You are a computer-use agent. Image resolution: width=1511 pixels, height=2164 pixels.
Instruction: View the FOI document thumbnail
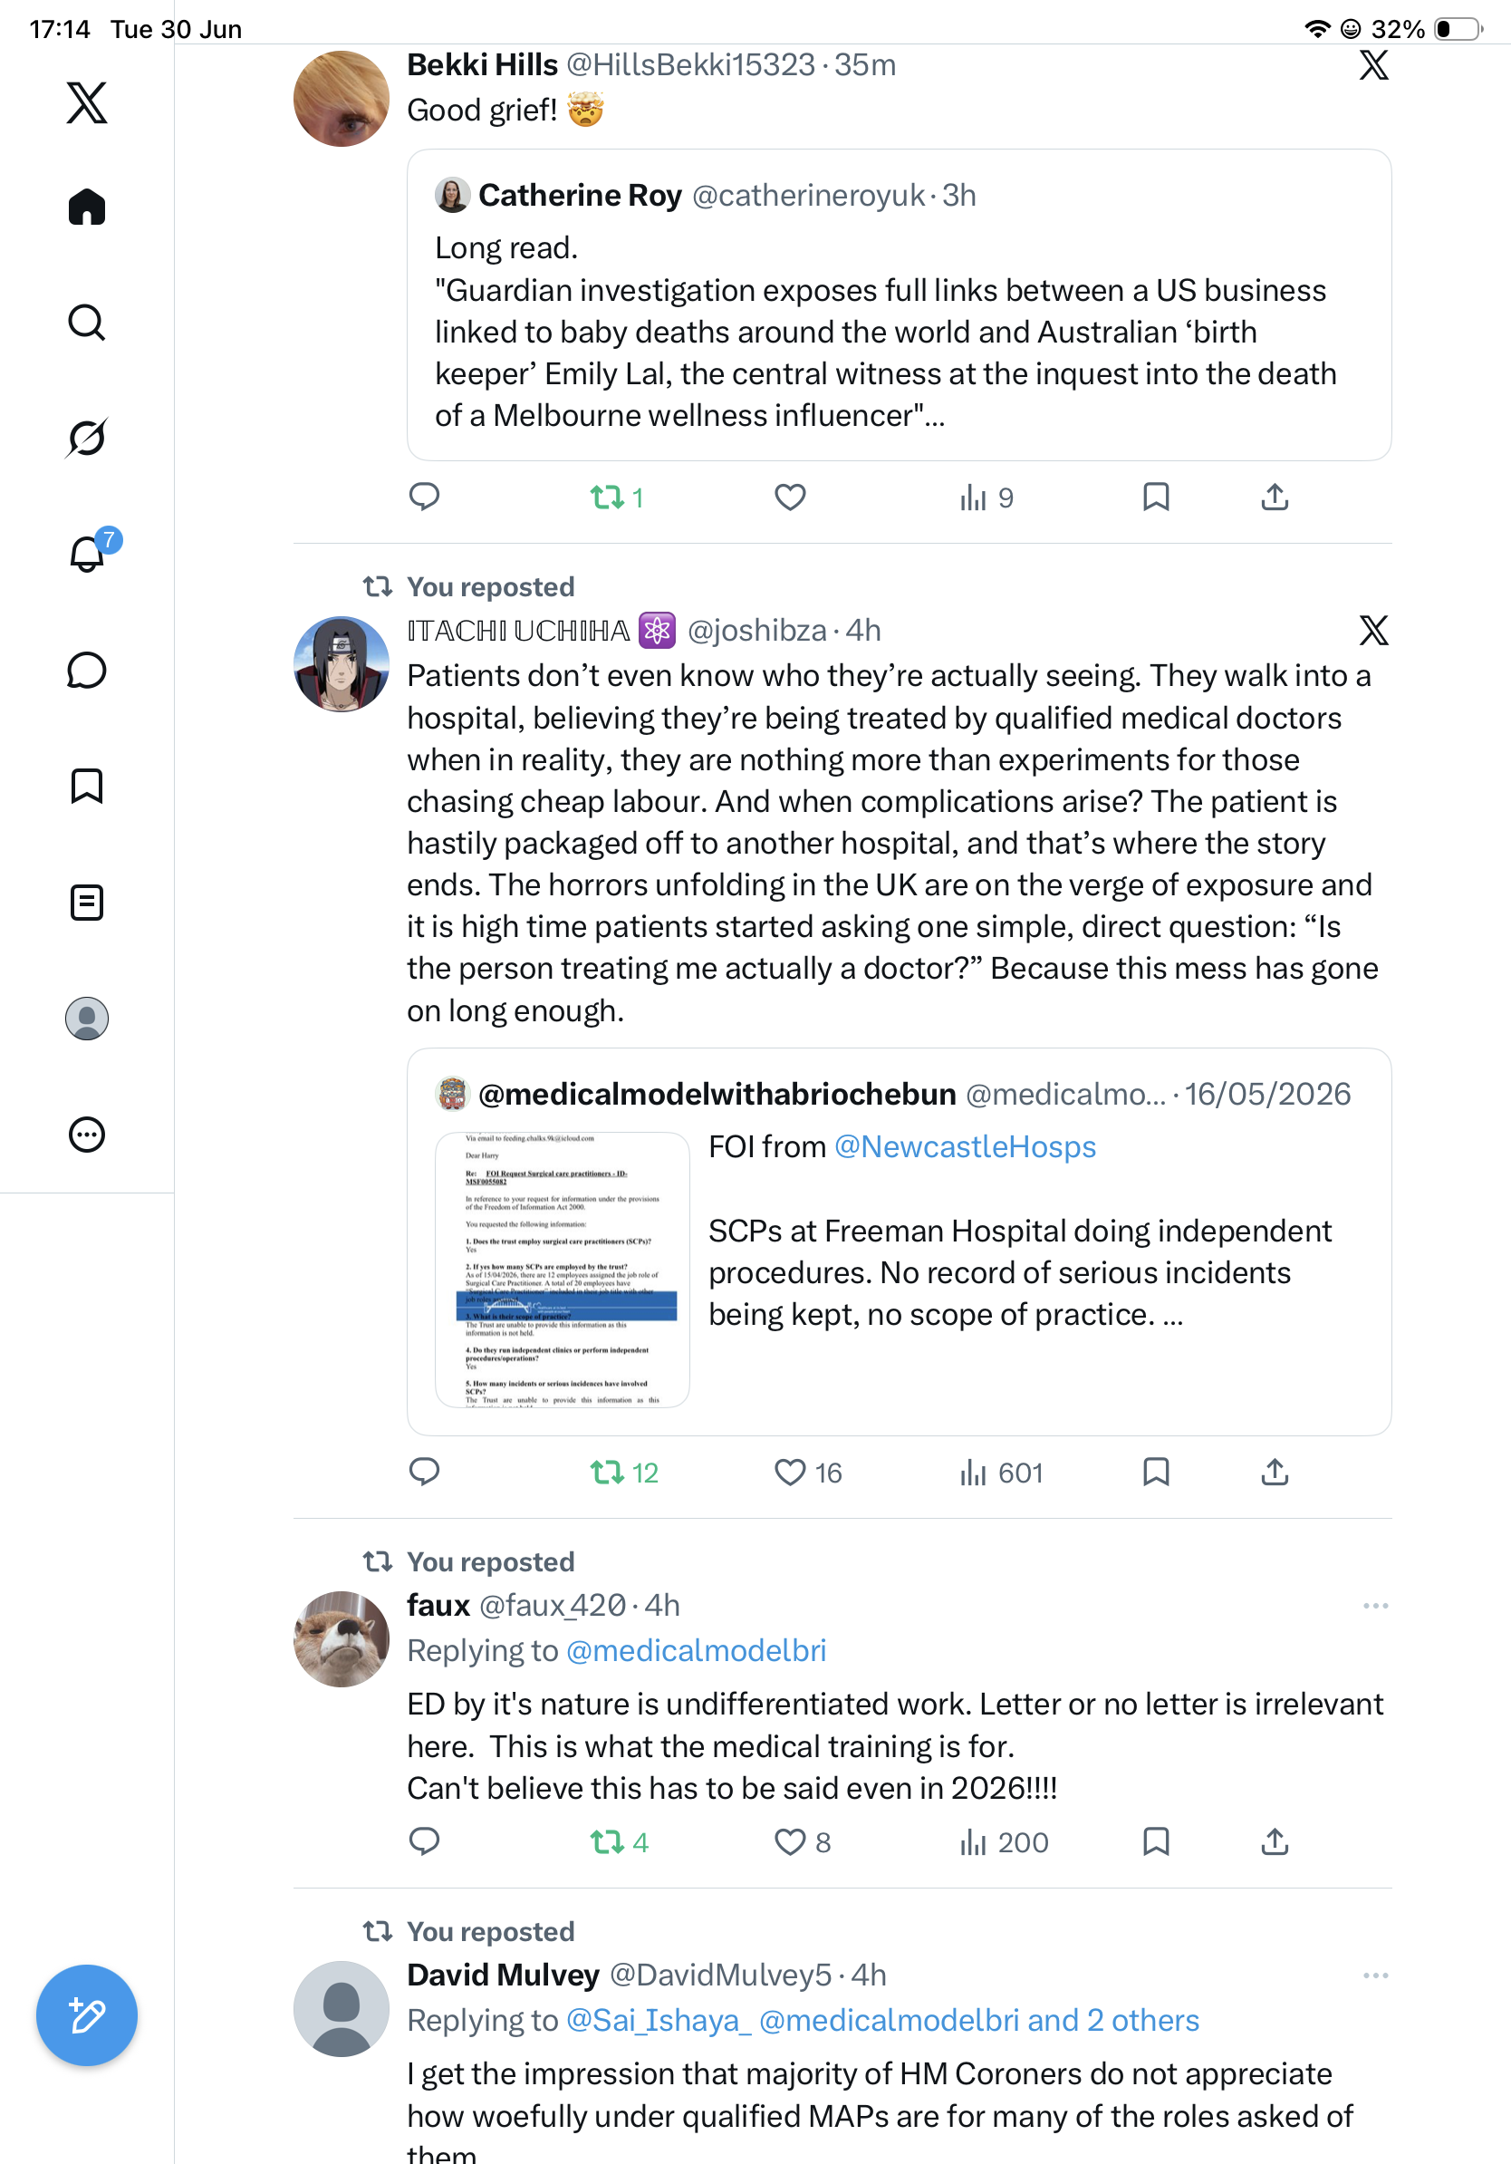coord(563,1270)
